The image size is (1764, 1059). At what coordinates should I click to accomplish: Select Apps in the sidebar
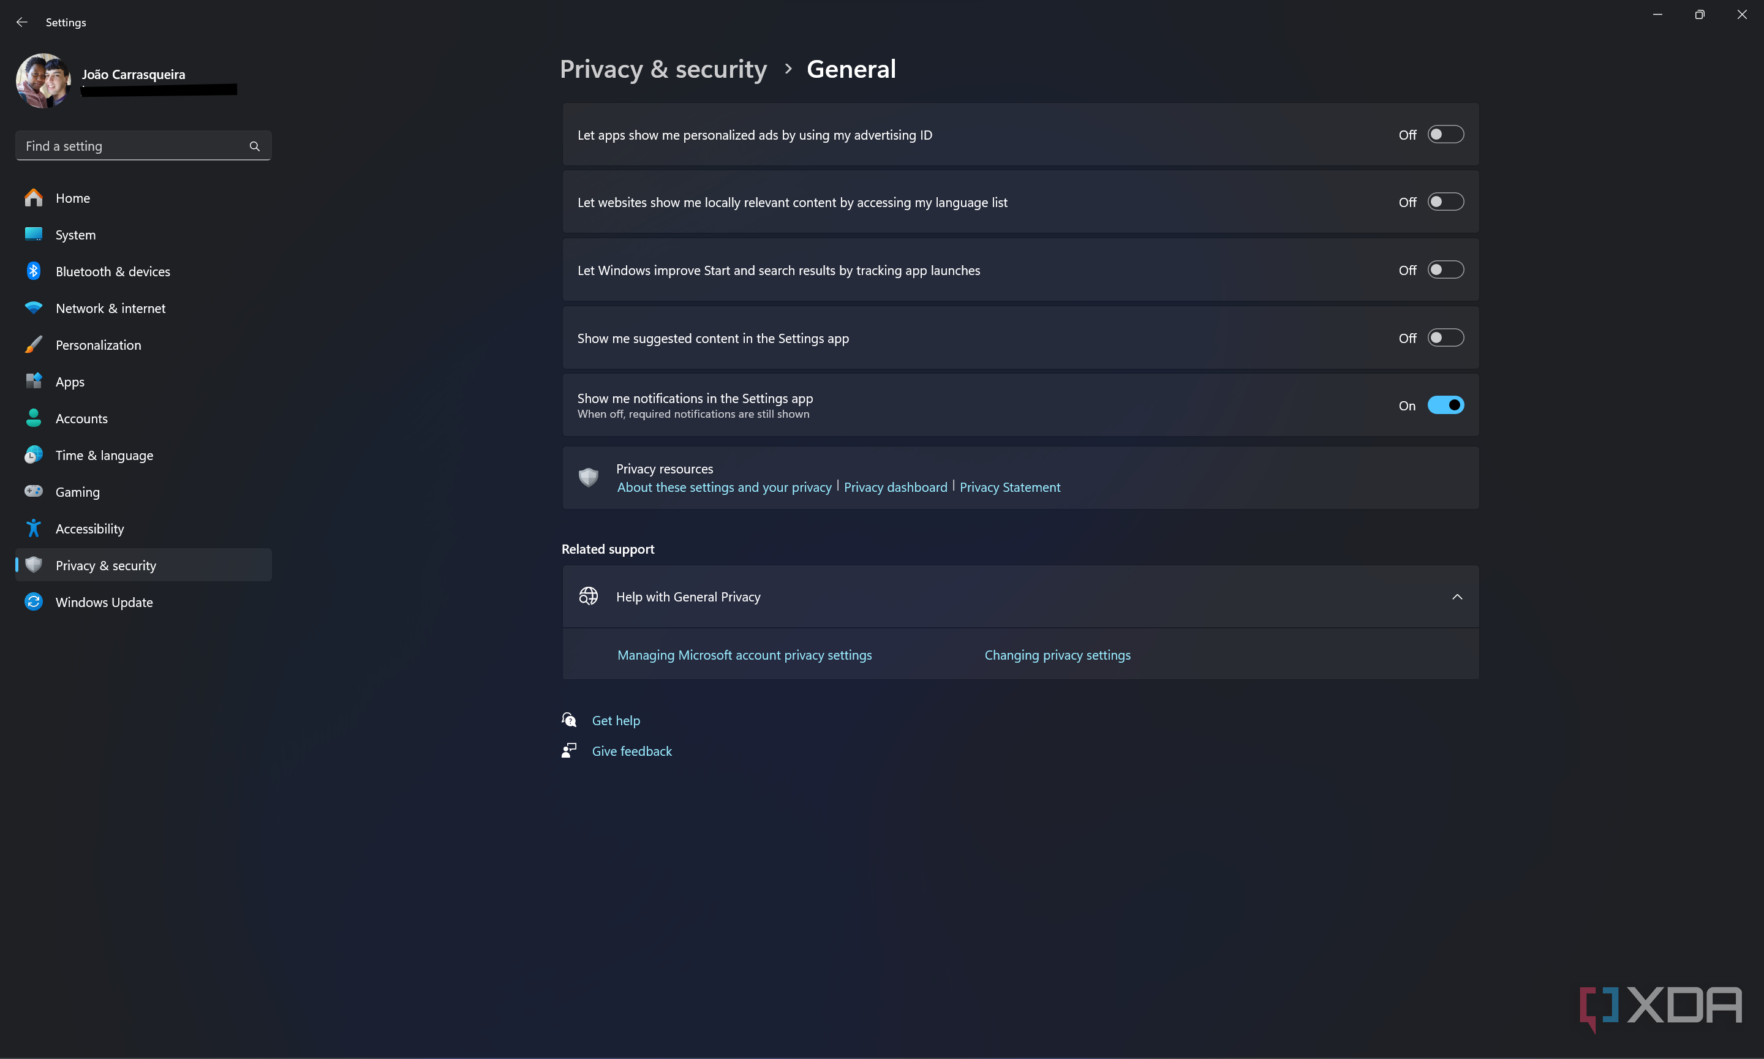(143, 381)
